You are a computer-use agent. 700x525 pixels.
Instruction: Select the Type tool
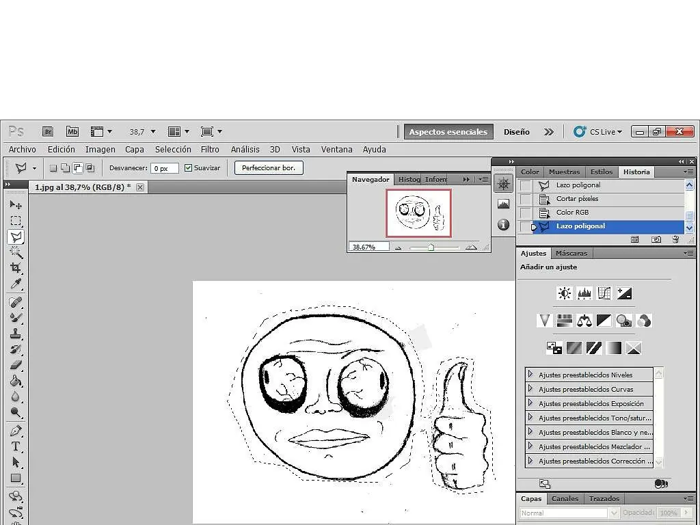tap(16, 446)
